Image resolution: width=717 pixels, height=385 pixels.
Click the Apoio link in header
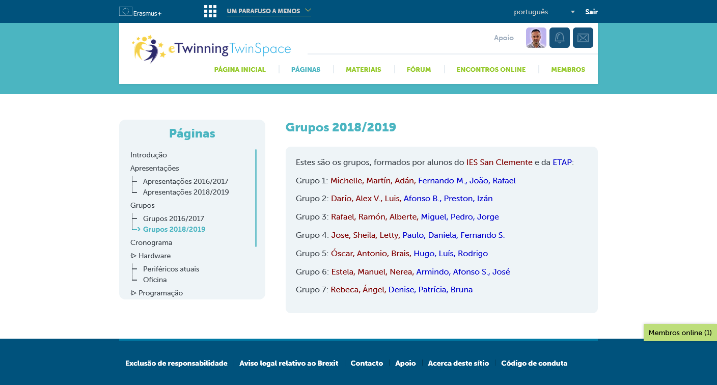[504, 38]
